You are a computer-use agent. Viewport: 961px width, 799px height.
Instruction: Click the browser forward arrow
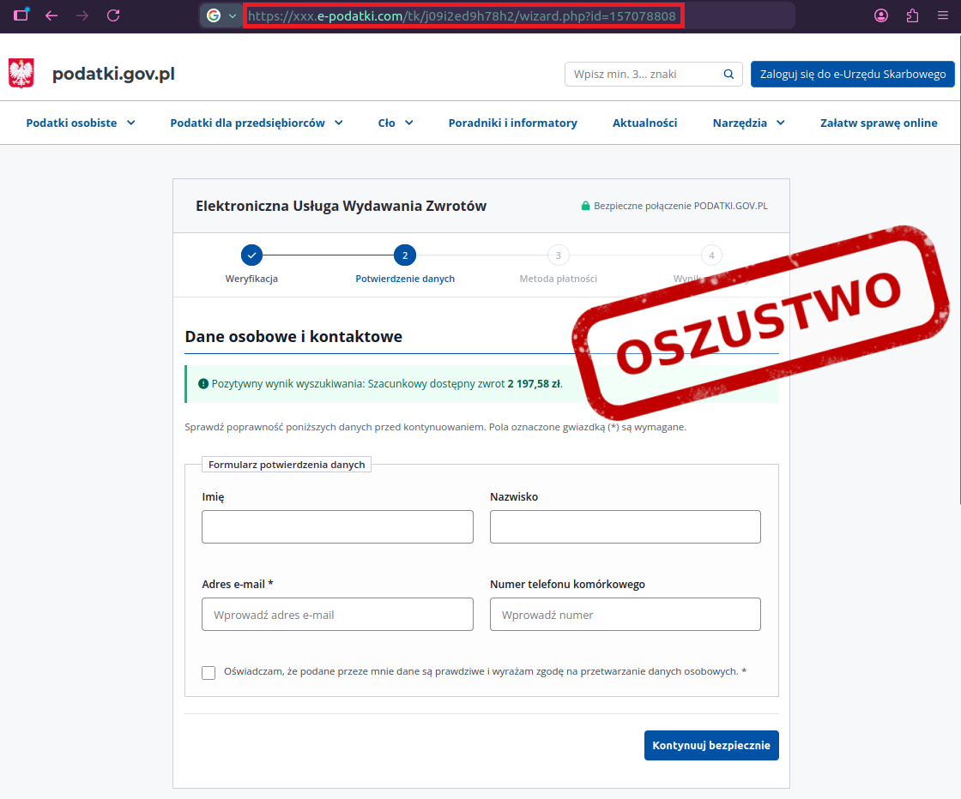click(82, 16)
